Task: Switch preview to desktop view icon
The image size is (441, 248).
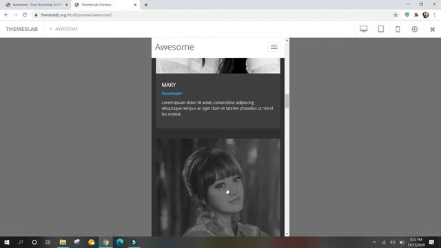Action: 363,29
